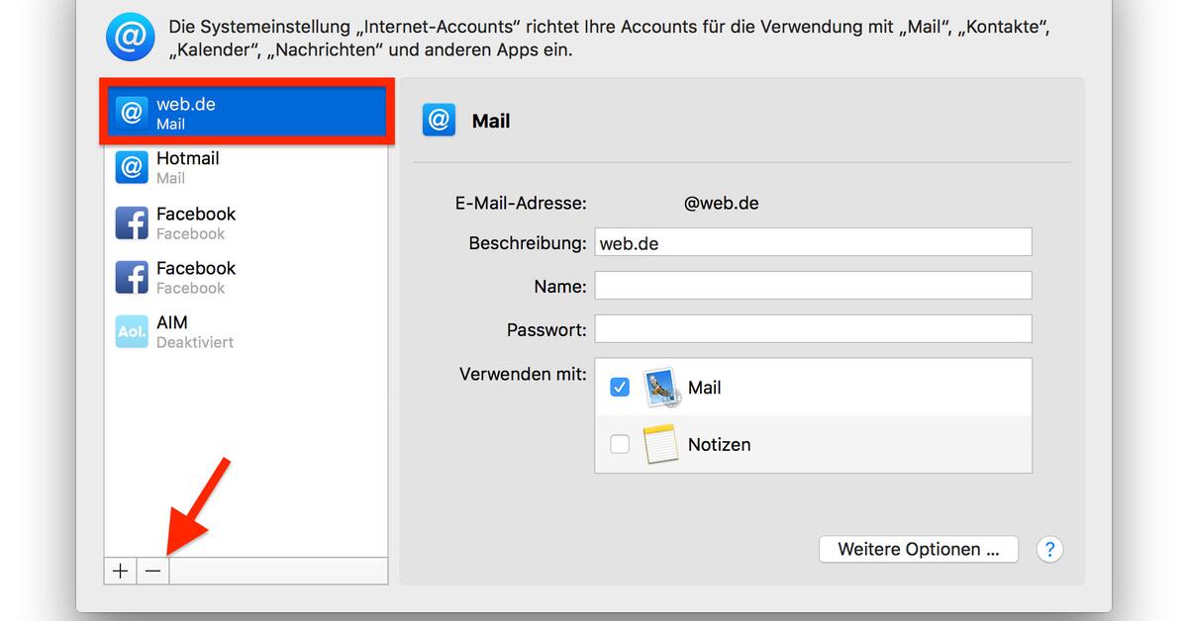Click the @ icon in the header next to Mail

[x=439, y=120]
